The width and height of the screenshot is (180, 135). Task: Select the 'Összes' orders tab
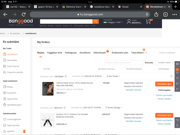(40, 53)
